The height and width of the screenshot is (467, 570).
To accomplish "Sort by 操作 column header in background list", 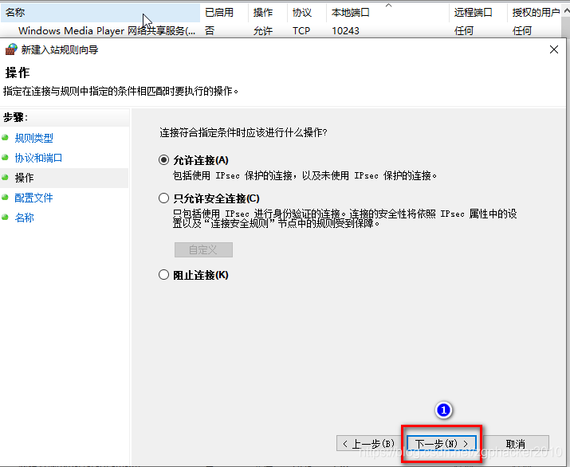I will click(x=268, y=13).
